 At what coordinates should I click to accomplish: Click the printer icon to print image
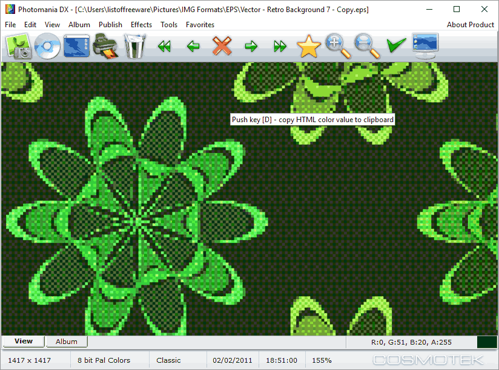pyautogui.click(x=105, y=47)
